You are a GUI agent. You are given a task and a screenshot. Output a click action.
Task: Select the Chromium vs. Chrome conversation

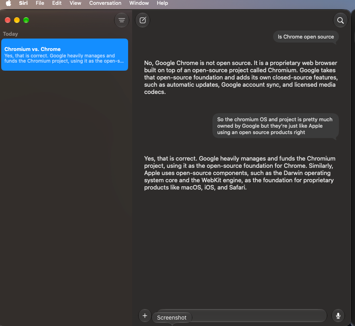point(65,55)
